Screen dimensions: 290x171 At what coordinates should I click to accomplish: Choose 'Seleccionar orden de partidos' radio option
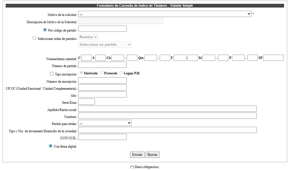(34, 38)
